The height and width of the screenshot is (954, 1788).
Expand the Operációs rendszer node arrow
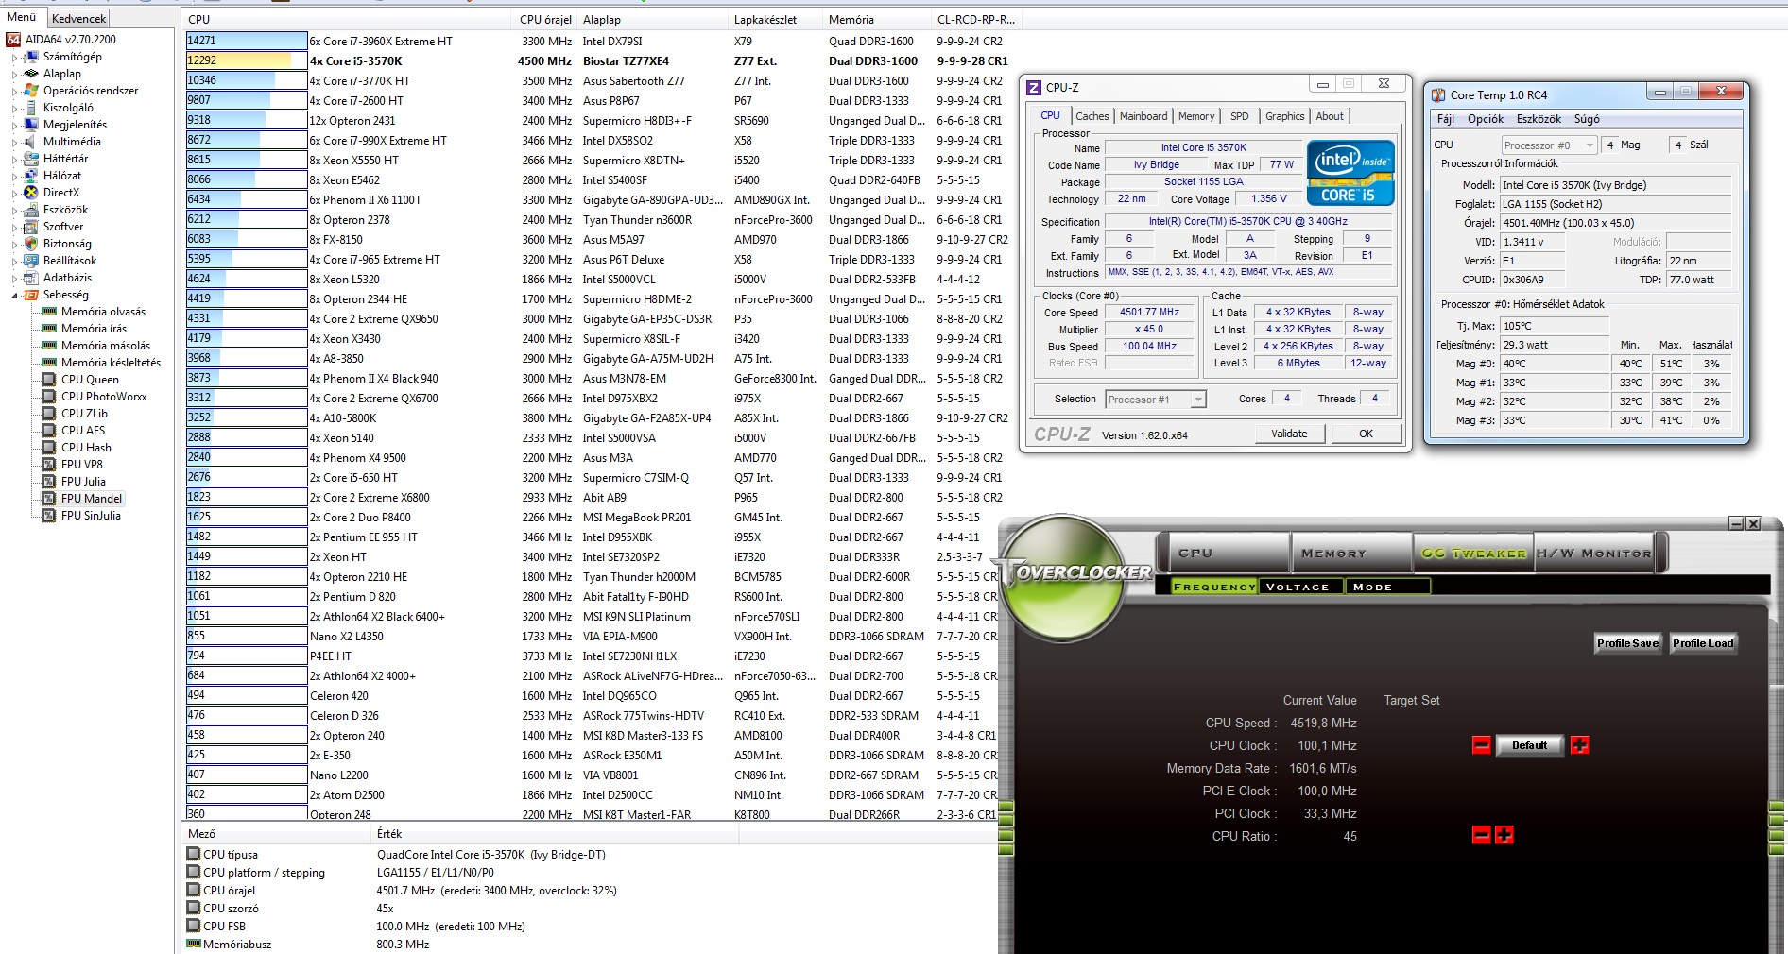click(14, 91)
